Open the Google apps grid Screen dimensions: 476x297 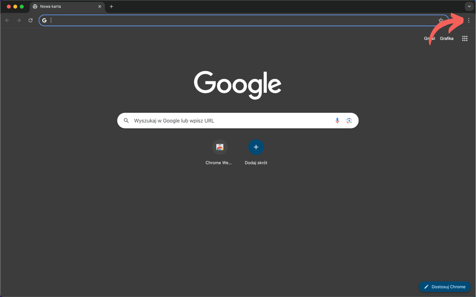click(x=464, y=39)
